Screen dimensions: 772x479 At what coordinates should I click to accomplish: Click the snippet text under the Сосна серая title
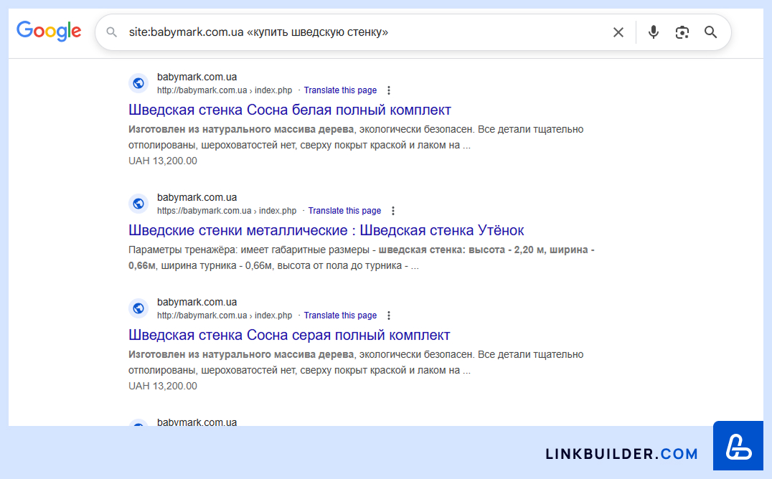coord(356,362)
